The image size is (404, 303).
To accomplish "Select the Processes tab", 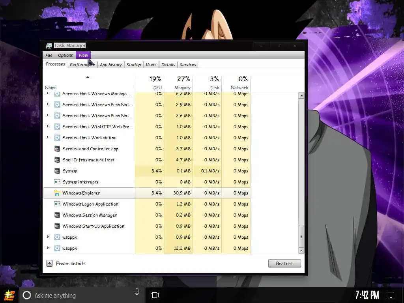I will 55,64.
